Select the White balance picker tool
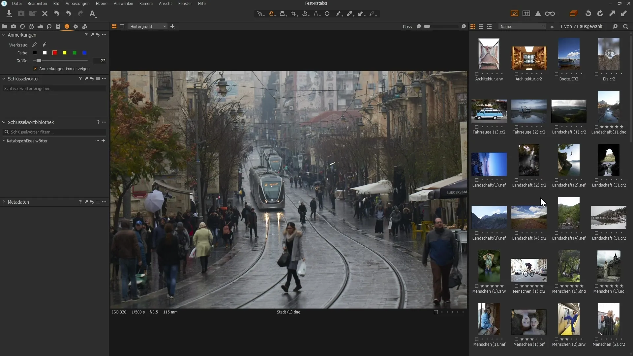633x356 pixels. click(350, 14)
